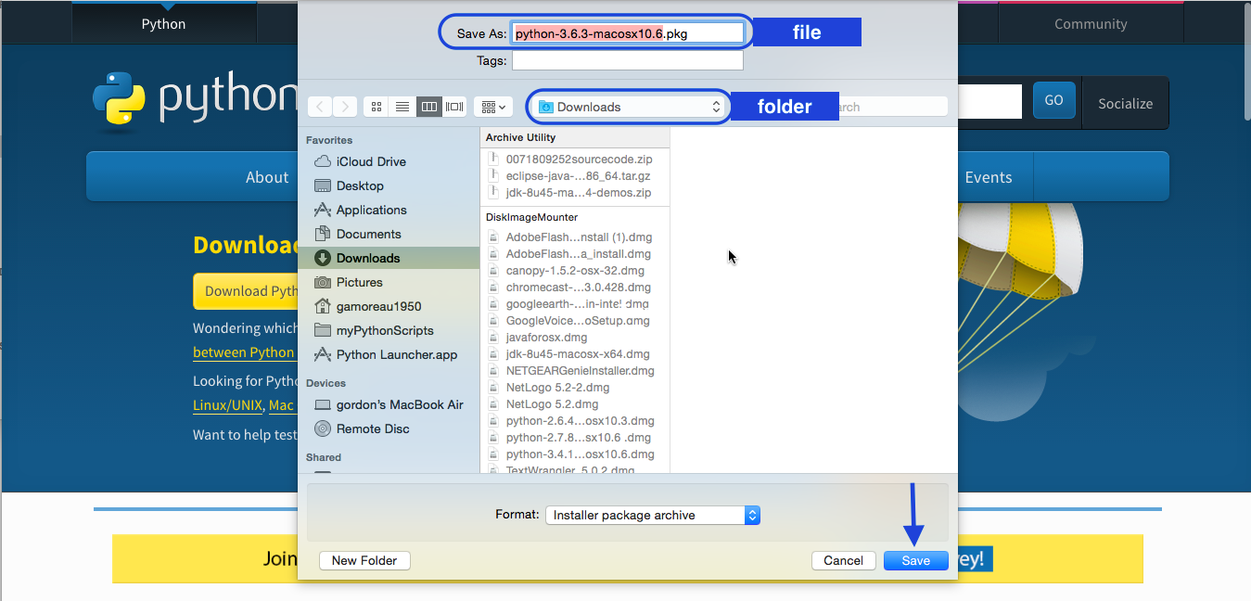Switch to cover flow view

point(454,107)
